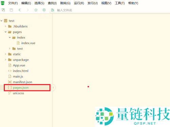Select the test project root
Image resolution: width=170 pixels, height=127 pixels.
12,21
